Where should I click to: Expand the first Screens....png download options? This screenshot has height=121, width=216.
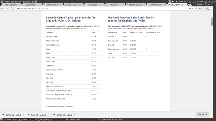(x=23, y=115)
